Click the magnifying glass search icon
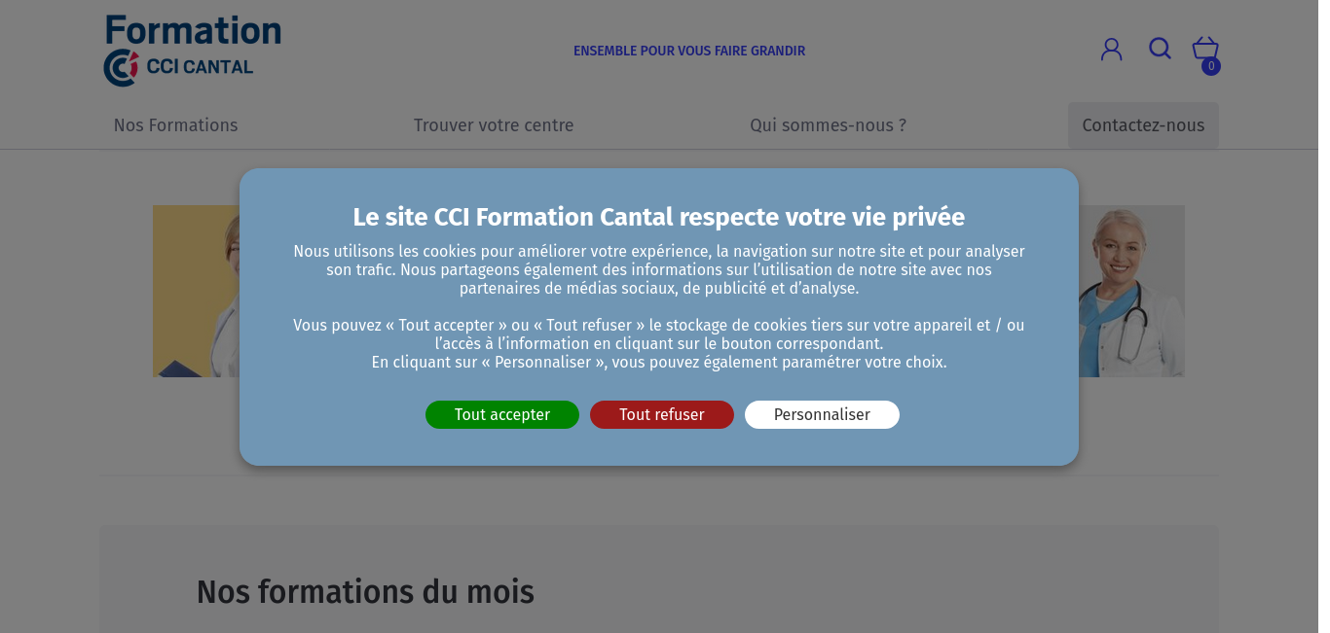This screenshot has height=633, width=1330. pyautogui.click(x=1160, y=49)
